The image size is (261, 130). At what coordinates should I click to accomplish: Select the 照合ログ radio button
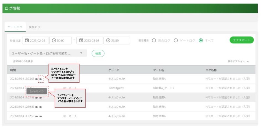click(x=154, y=40)
